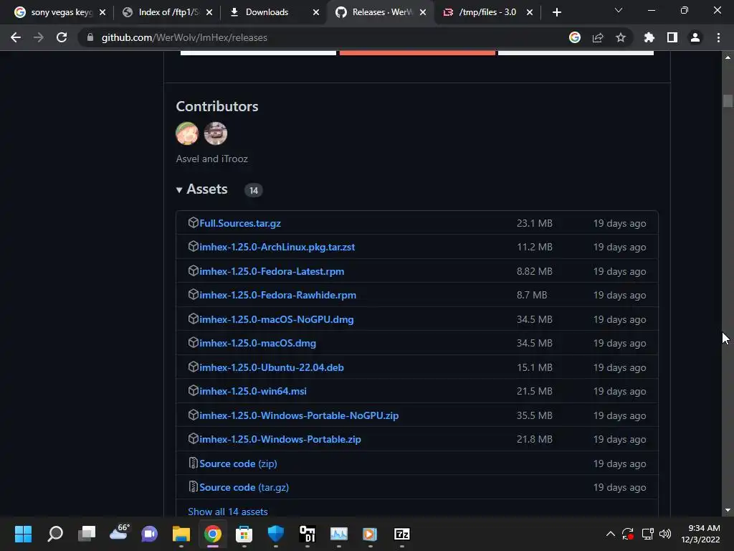Close the /tmp/files tab
Screen dimensions: 734x551
tap(530, 12)
